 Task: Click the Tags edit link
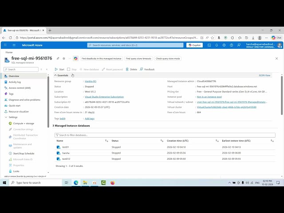[63, 118]
